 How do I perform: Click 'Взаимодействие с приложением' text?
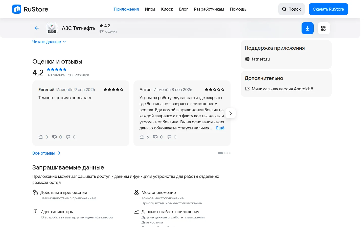[68, 198]
